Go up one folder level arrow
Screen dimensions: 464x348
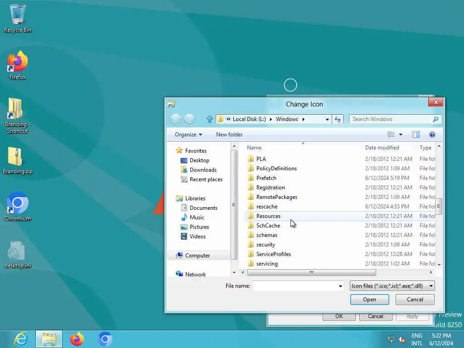tap(209, 119)
